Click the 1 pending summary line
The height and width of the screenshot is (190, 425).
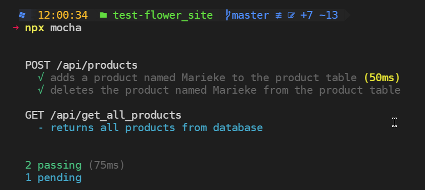point(53,178)
